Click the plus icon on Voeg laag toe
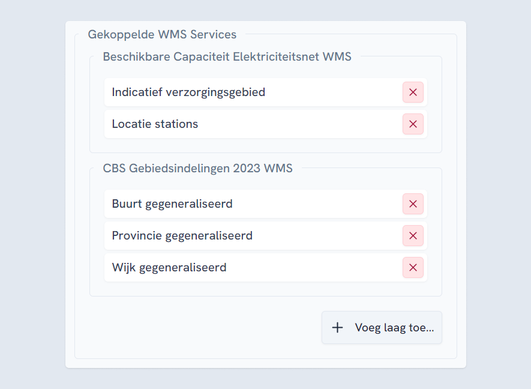This screenshot has width=531, height=389. pyautogui.click(x=338, y=327)
